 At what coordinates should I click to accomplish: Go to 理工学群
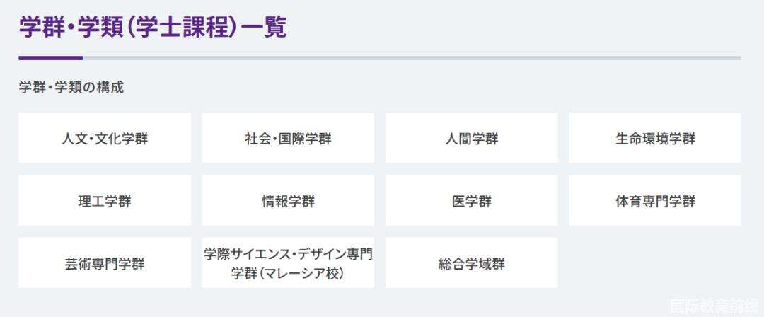point(105,201)
